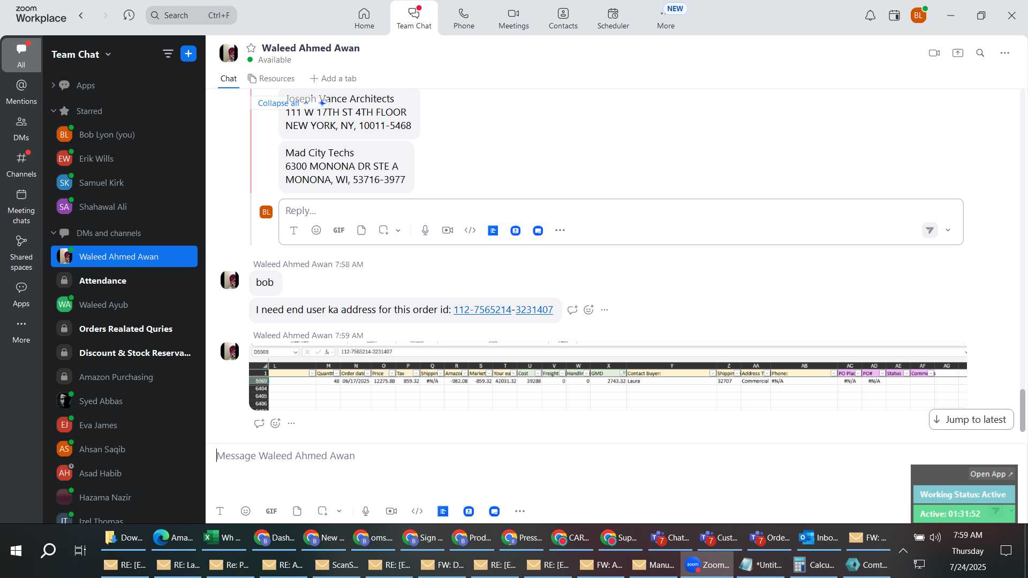Open the DMs sidebar section
This screenshot has width=1028, height=578.
coord(21,128)
